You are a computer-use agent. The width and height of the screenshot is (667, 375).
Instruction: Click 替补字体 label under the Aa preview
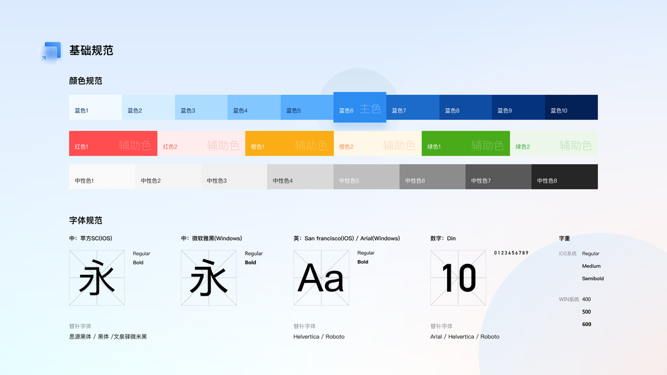(x=304, y=326)
